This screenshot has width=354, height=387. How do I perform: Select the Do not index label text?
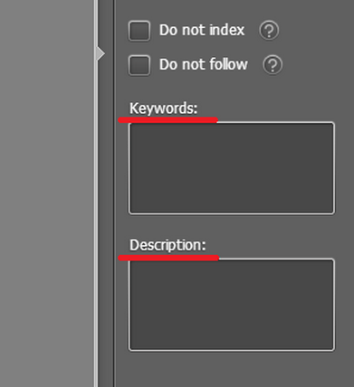[x=202, y=30]
